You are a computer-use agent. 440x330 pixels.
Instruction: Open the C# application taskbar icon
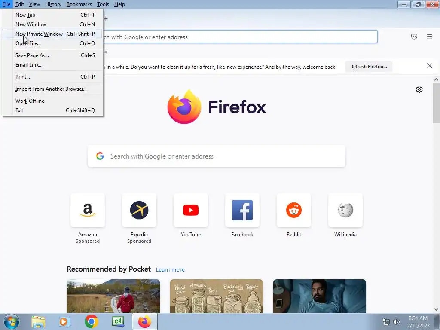point(118,321)
